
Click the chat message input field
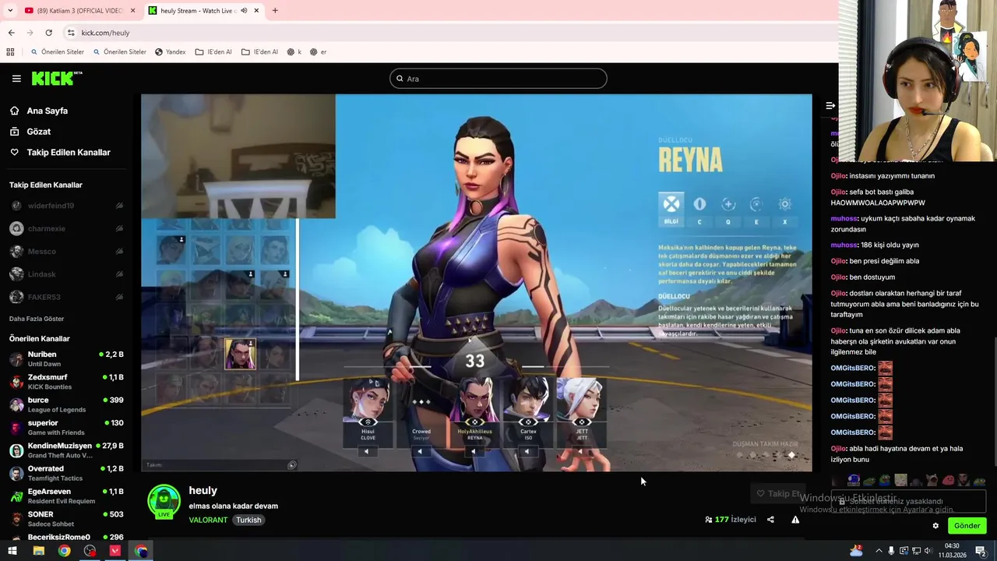(x=908, y=501)
